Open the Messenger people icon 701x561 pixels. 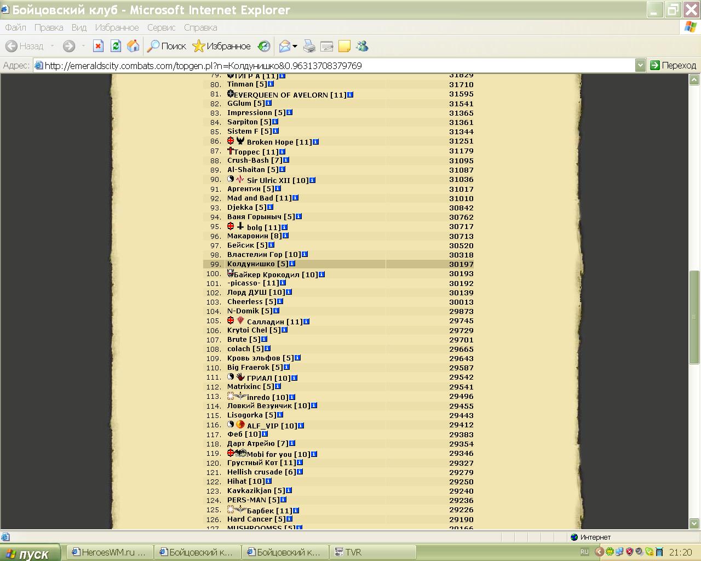[x=362, y=47]
